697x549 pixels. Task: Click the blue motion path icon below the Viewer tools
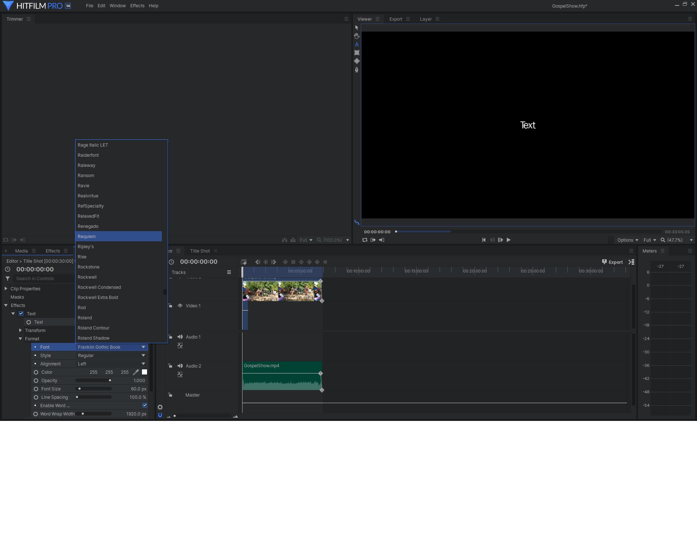coord(356,222)
